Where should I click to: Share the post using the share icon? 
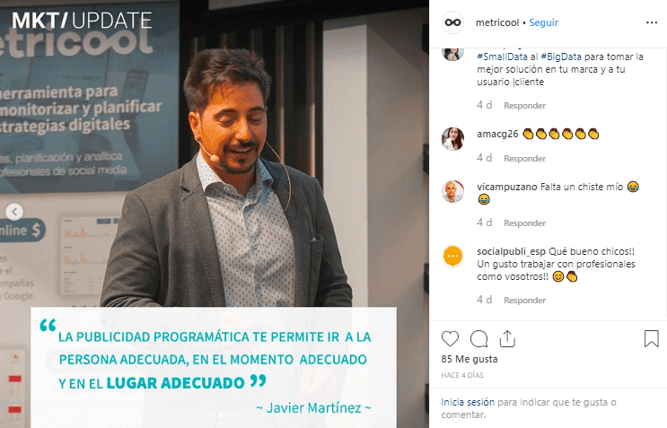click(507, 339)
